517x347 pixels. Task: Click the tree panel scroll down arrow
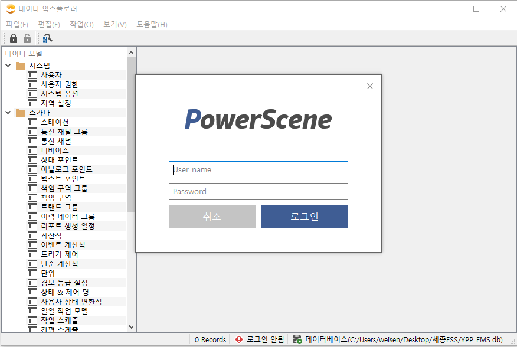[131, 327]
